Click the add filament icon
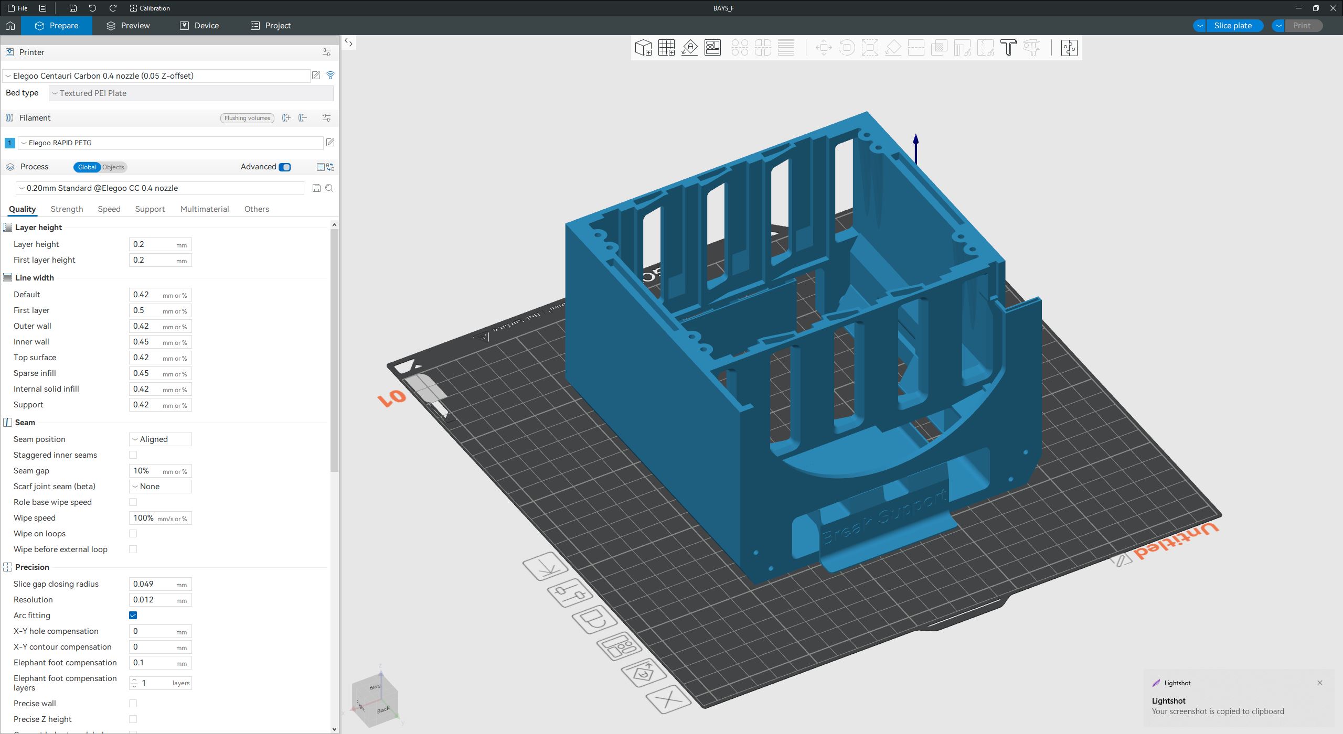This screenshot has width=1343, height=734. point(286,118)
